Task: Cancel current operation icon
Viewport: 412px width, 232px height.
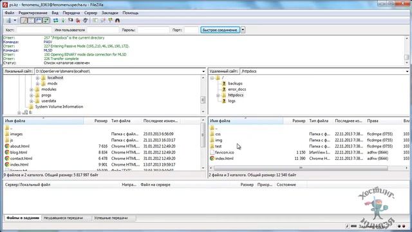Action: pos(70,21)
